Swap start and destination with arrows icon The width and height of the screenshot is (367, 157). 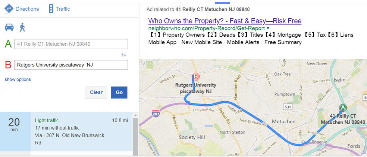pyautogui.click(x=123, y=55)
